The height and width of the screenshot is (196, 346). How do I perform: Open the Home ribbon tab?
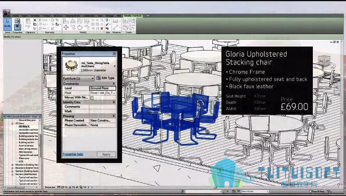pos(16,16)
